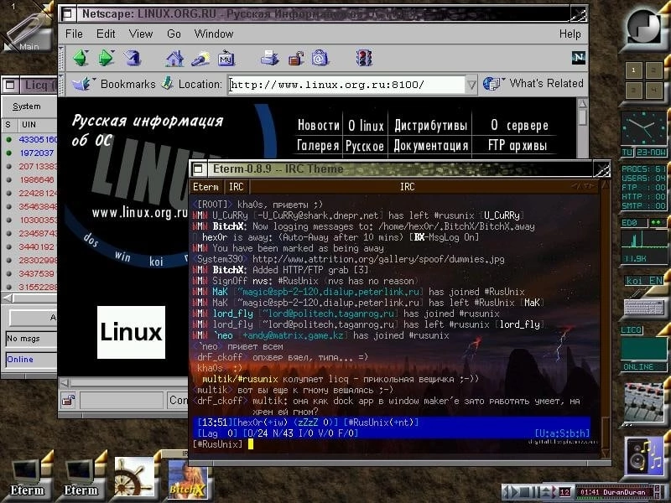Click the Shop toolbar icon in Netscape
The image size is (671, 503).
pos(320,58)
